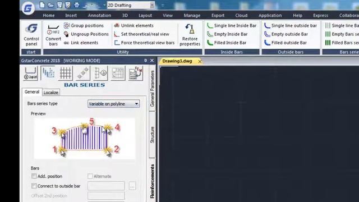The image size is (359, 202).
Task: Select Single line Bars series tool
Action: (x=342, y=25)
